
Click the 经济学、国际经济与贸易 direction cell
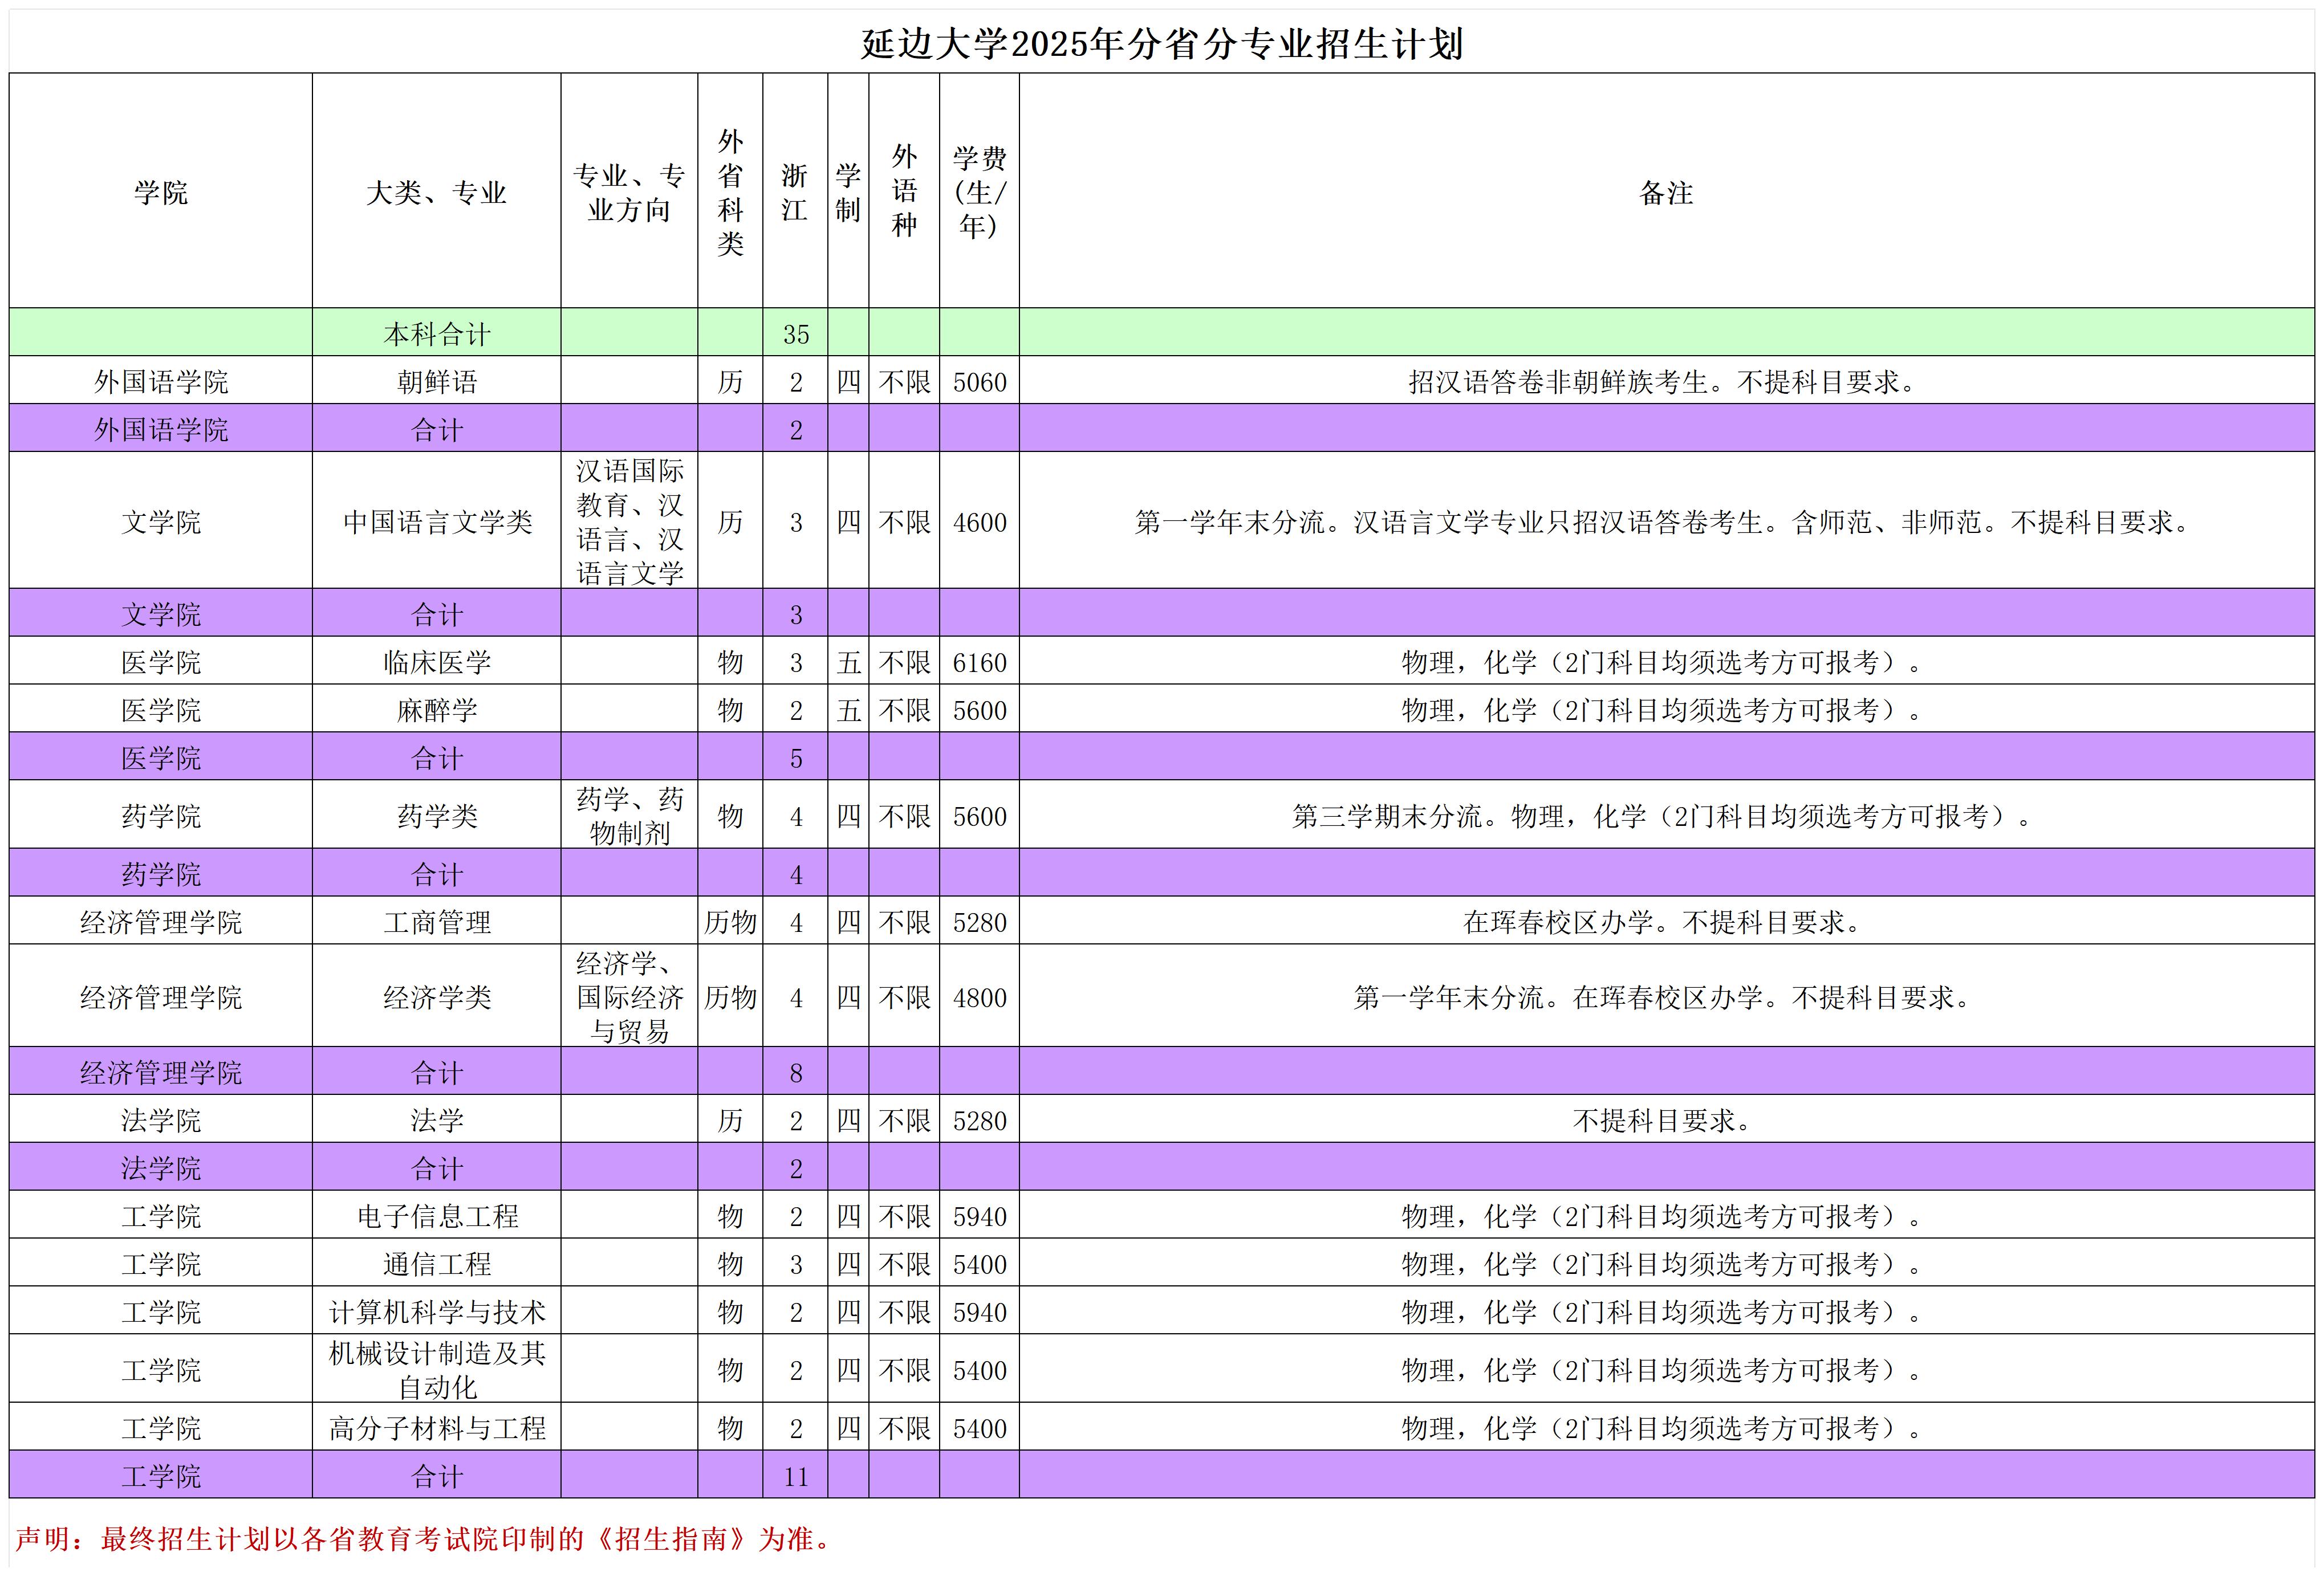(x=629, y=996)
